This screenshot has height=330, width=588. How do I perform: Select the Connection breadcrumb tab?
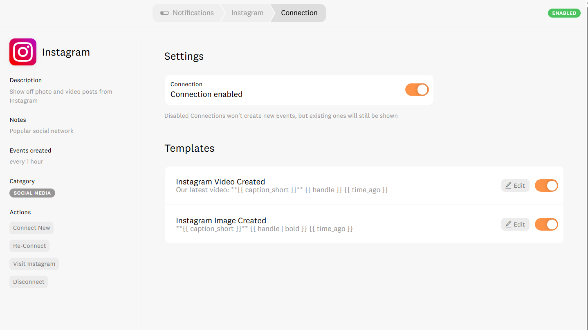299,13
